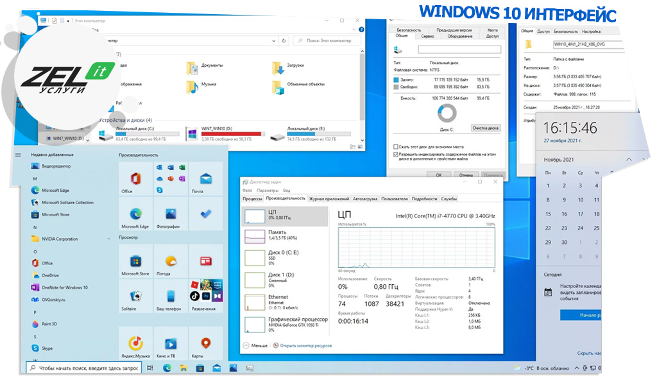Select Ethernet in the performance sidebar

(x=285, y=302)
